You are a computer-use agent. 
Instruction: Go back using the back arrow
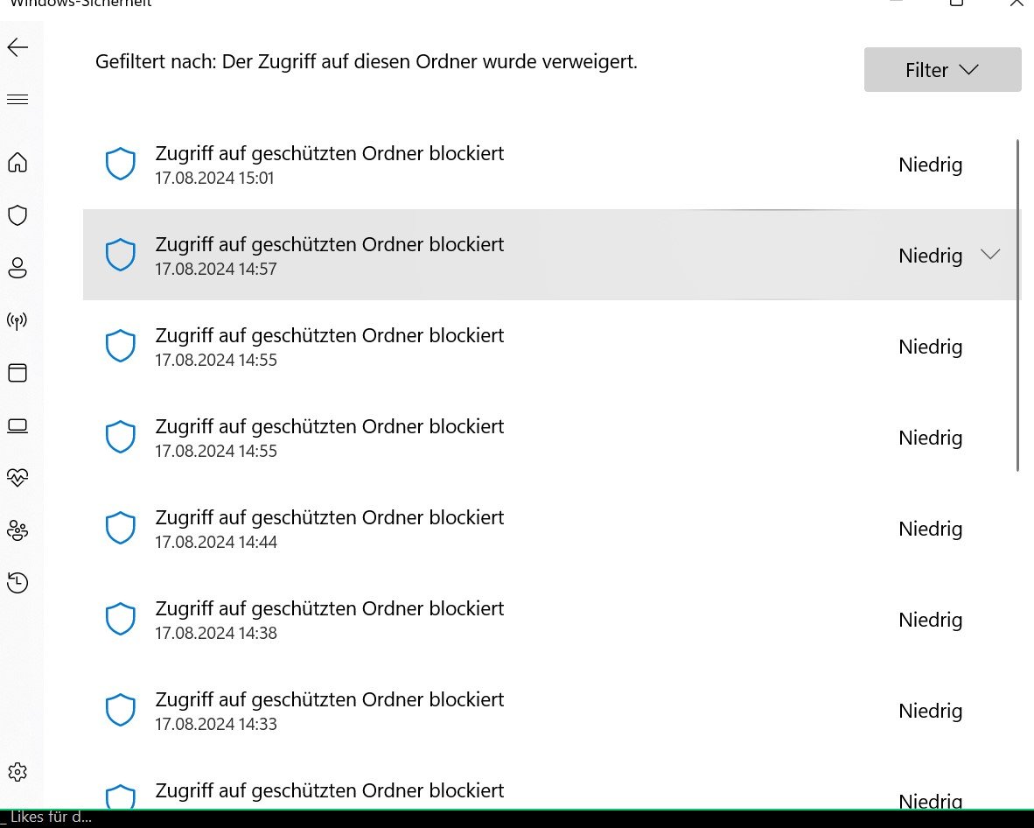17,47
